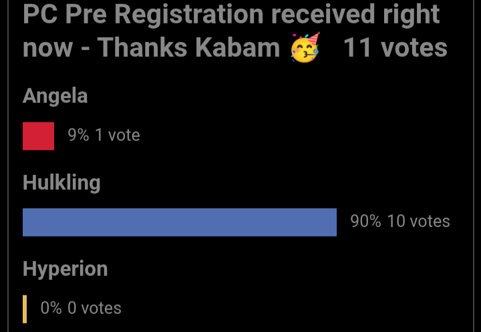Click the red Angela vote bar
Viewport: 481px width, 332px height.
coord(38,136)
